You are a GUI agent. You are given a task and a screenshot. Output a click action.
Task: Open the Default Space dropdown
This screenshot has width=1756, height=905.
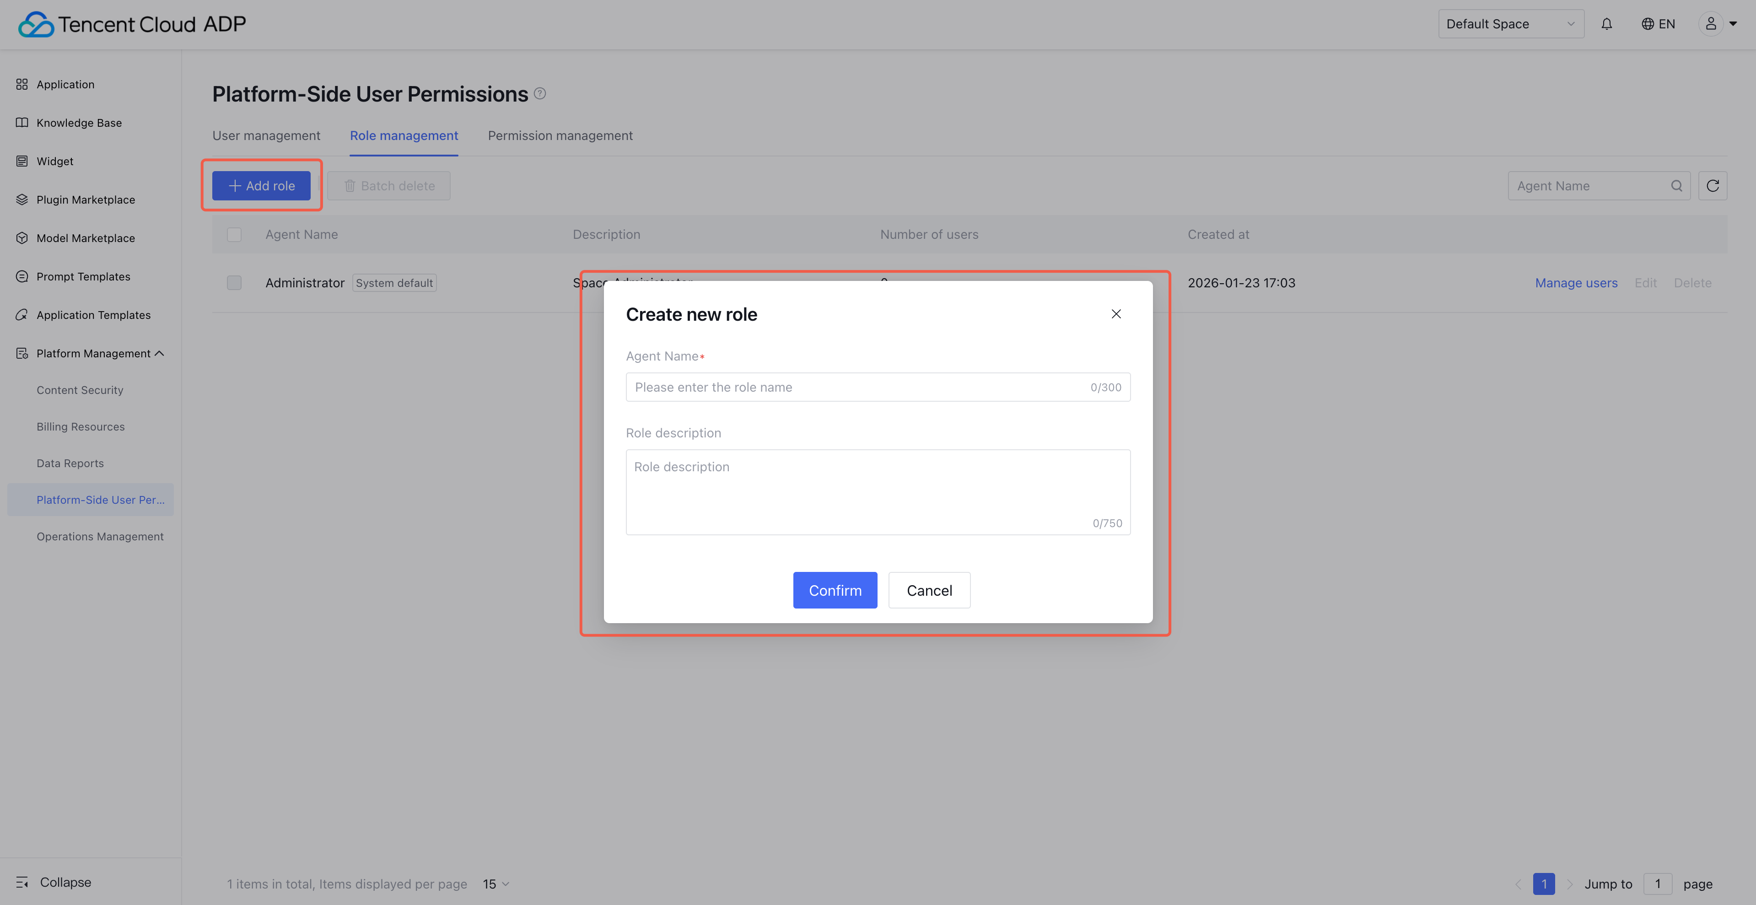1511,24
